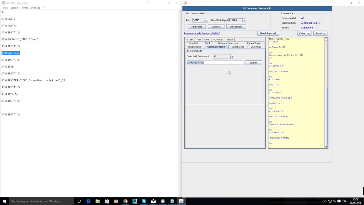Click the AT+CIPCLOSE line in Notepad
This screenshot has width=364, height=205.
click(10, 94)
